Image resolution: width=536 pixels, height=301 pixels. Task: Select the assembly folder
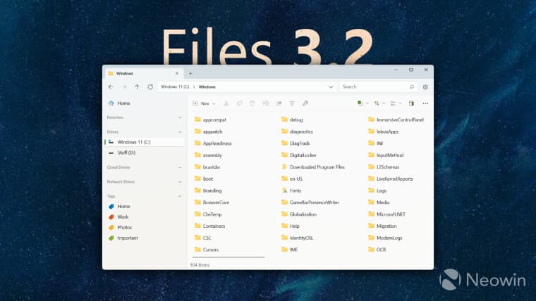point(208,155)
